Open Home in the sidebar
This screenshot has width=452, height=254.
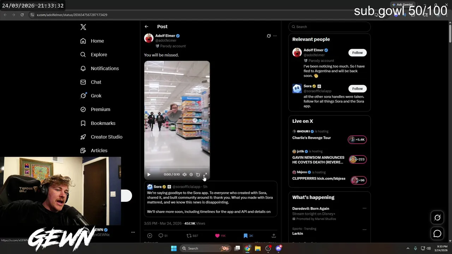pos(92,41)
